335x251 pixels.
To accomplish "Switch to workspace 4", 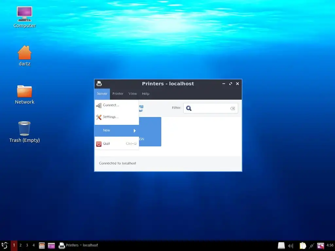I will [x=34, y=245].
